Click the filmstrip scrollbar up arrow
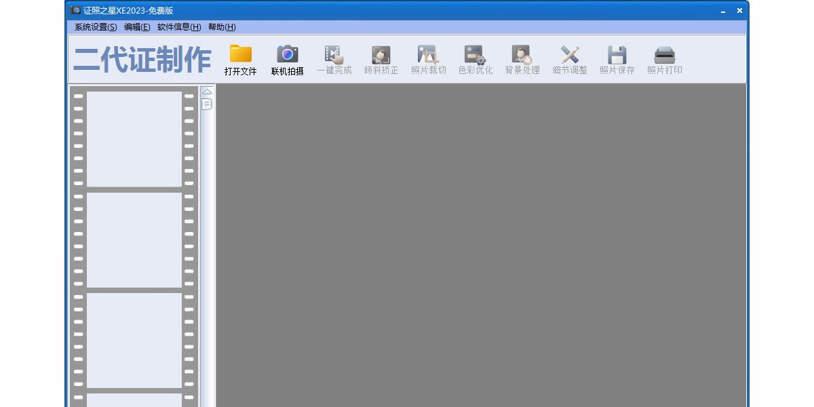This screenshot has height=407, width=814. coord(208,91)
